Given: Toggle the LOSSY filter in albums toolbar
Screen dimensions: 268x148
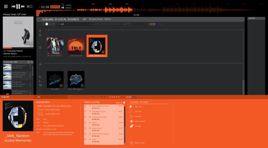Looking at the screenshot, I should point(96,24).
